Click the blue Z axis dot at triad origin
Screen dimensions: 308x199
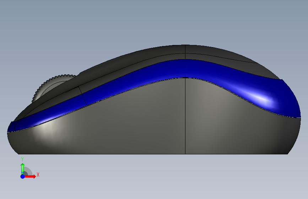(x=22, y=176)
